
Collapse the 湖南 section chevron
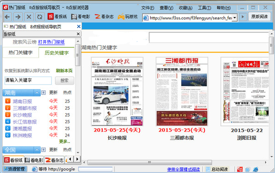coord(37,93)
